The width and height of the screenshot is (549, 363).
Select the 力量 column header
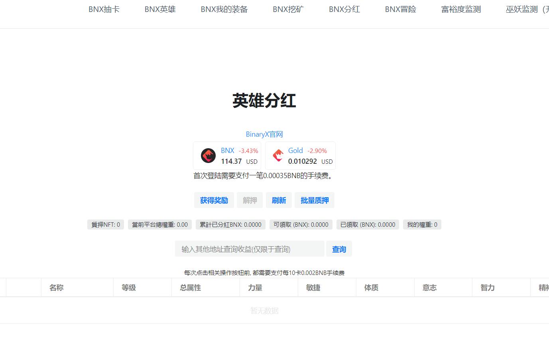(x=255, y=287)
